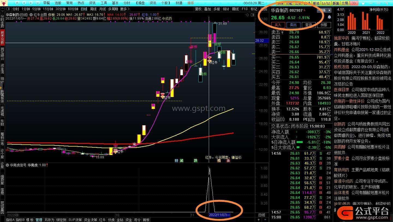The width and height of the screenshot is (393, 222).
Task: Click the 复权 chart button
Action: click(x=198, y=9)
